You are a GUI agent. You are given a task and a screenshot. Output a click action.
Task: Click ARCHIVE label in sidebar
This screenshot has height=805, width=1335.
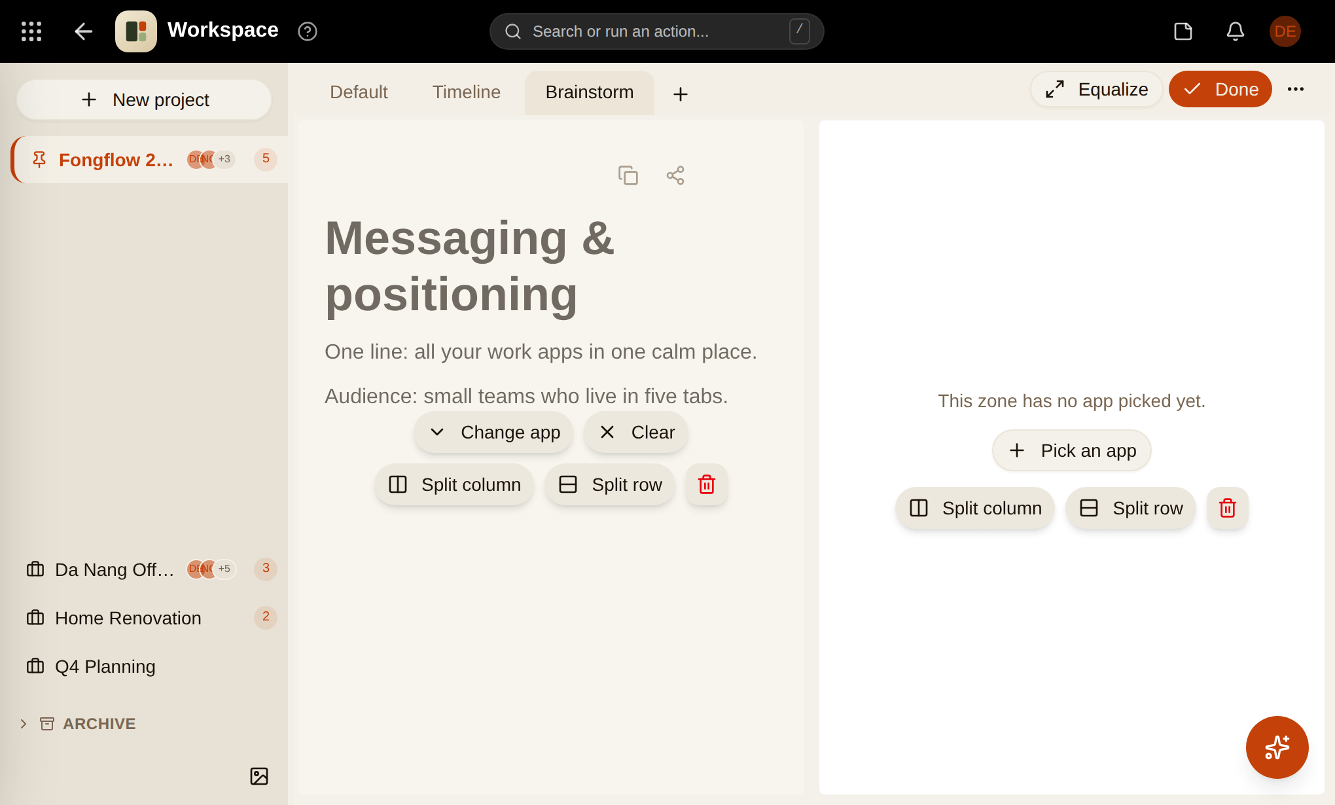[99, 724]
